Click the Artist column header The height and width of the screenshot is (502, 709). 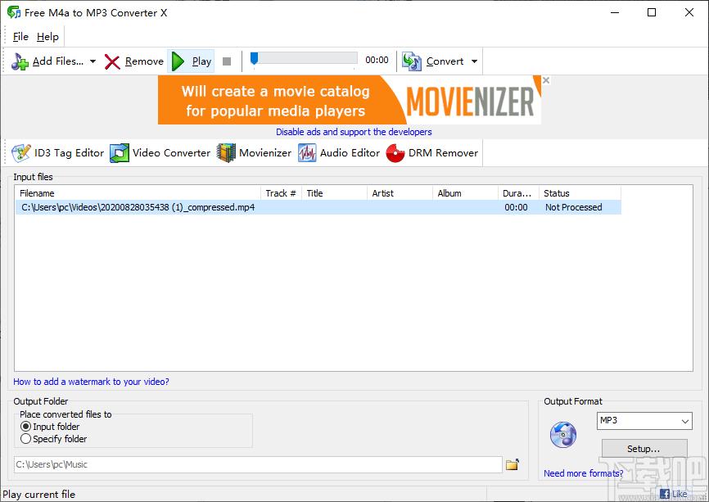(x=400, y=193)
